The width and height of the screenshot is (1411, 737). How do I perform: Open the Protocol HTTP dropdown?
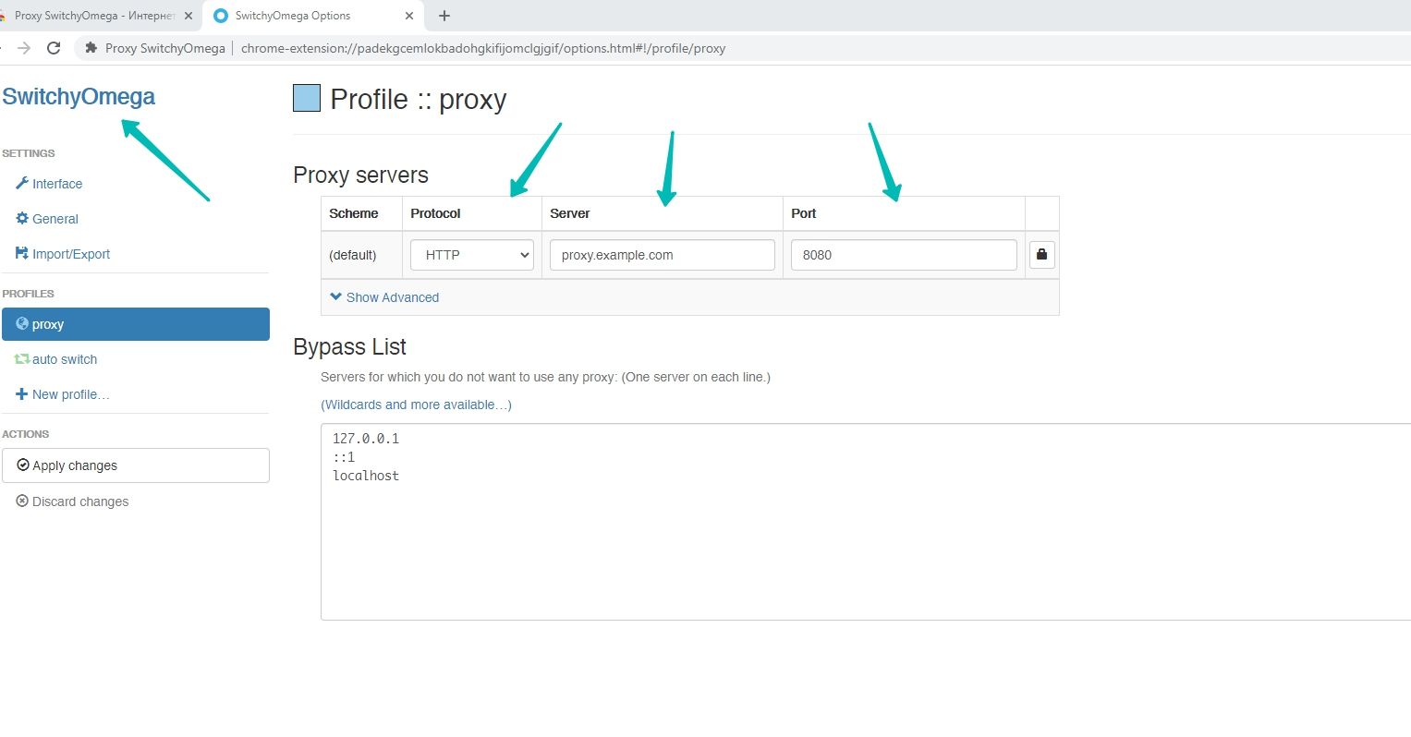pos(472,255)
